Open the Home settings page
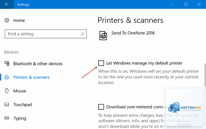Image resolution: width=206 pixels, height=129 pixels. tap(19, 21)
